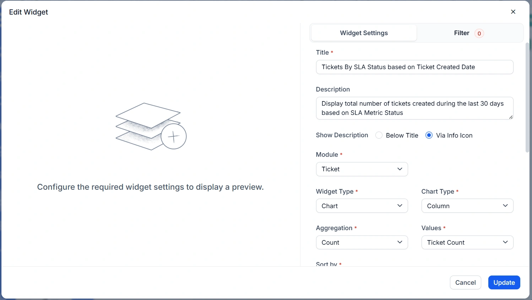Select the Widget Settings tab

tap(364, 33)
